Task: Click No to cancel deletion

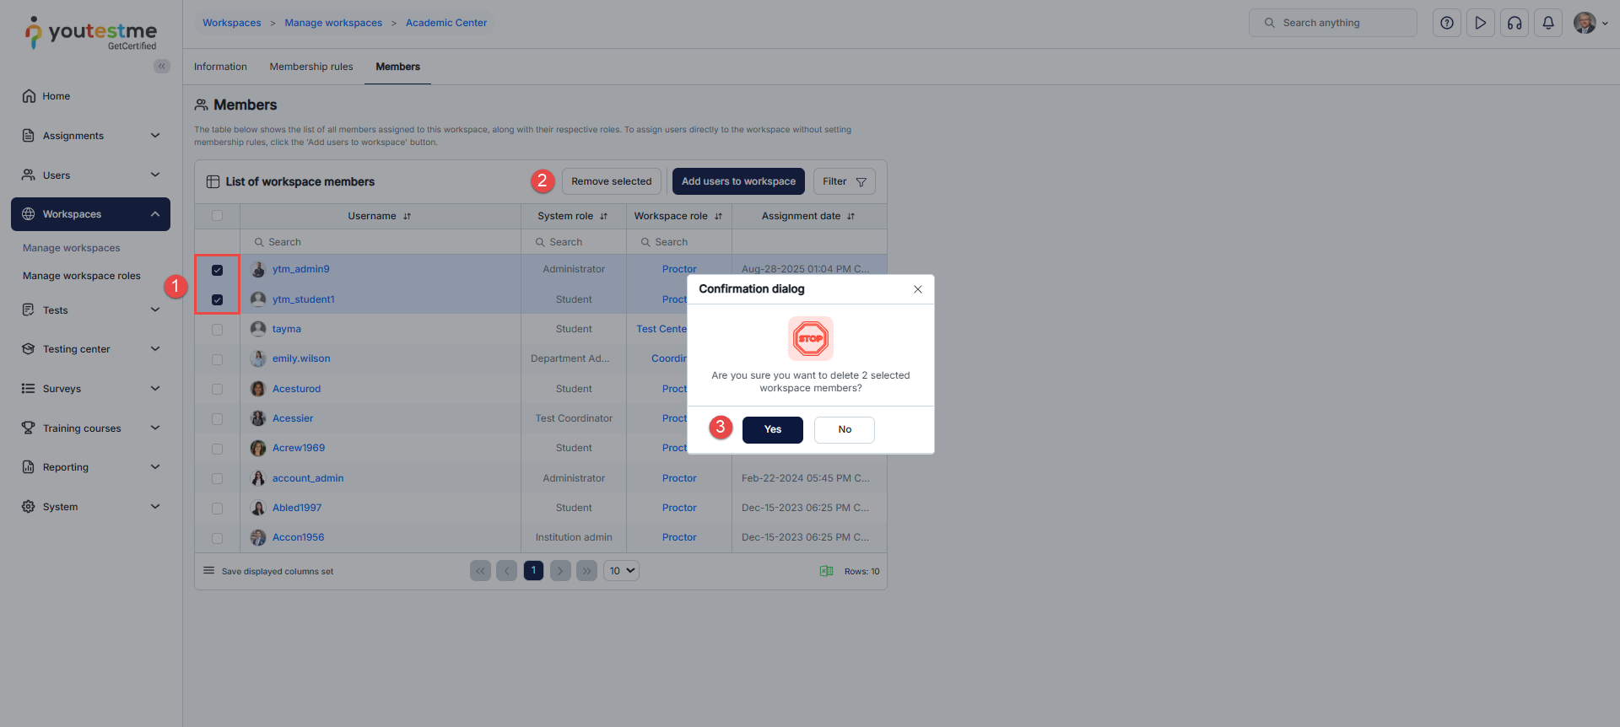Action: 844,429
